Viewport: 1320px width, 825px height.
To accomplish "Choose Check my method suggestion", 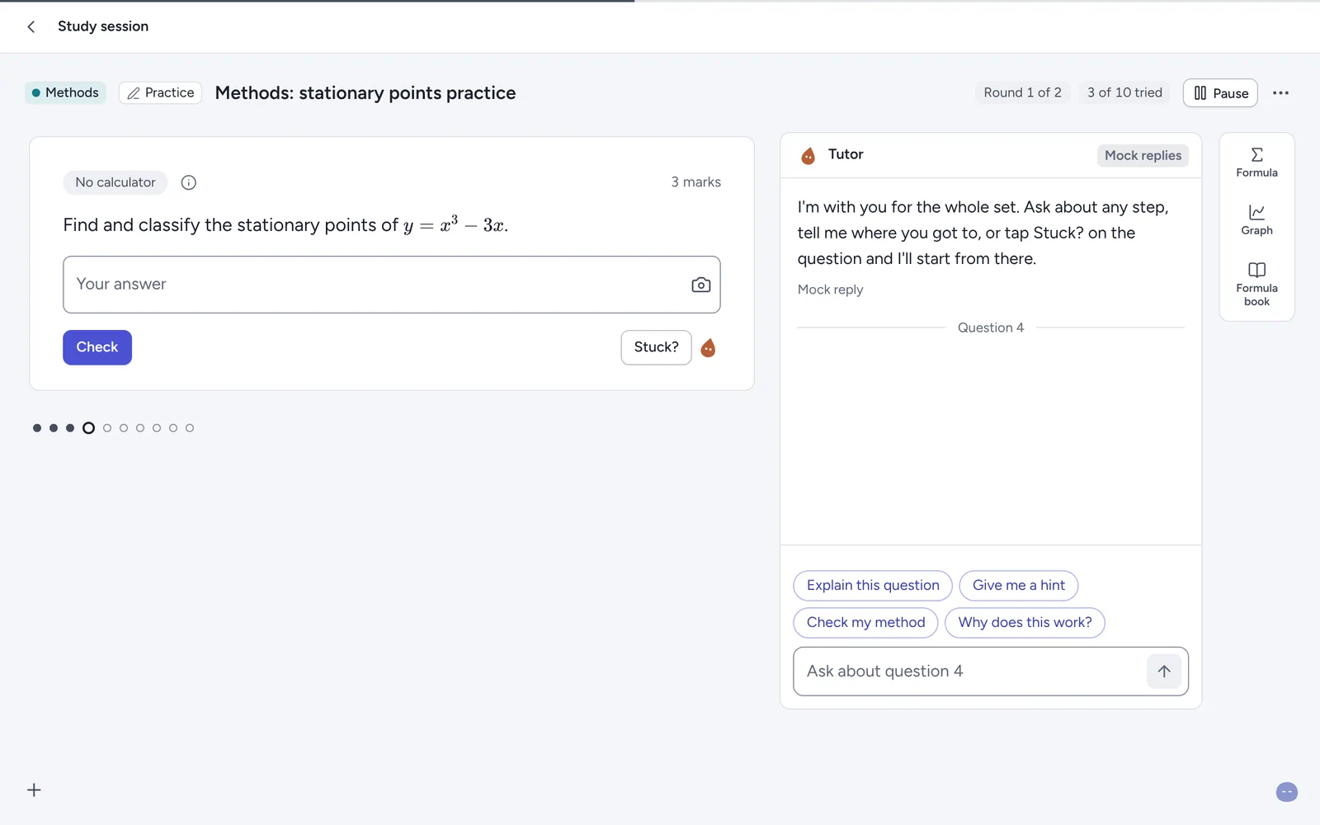I will 865,623.
